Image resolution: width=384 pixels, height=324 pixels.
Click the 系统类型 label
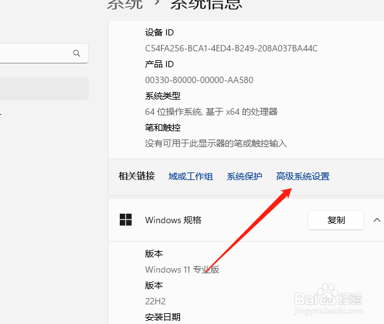(163, 96)
